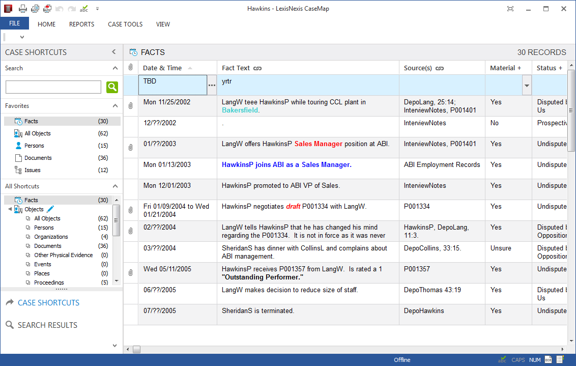Click the green search magnifier button
This screenshot has width=576, height=366.
pyautogui.click(x=112, y=87)
